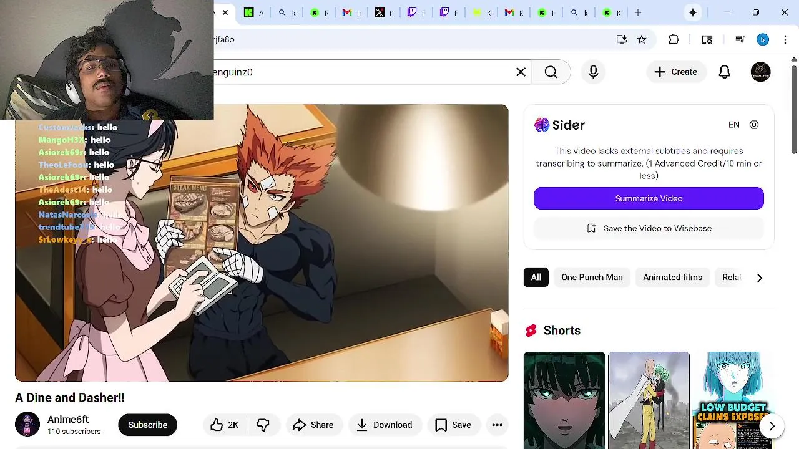Bookmark this page with the star icon

click(x=642, y=39)
